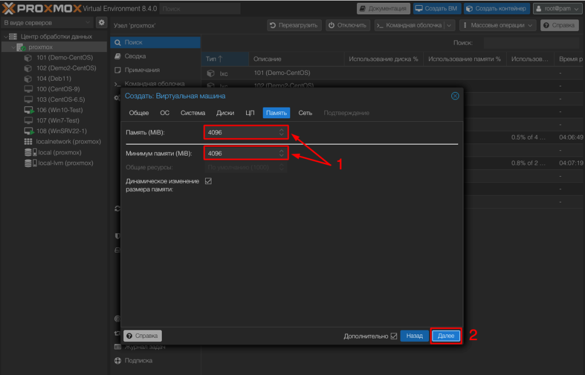This screenshot has width=585, height=375.
Task: Click the Далее button
Action: (x=446, y=336)
